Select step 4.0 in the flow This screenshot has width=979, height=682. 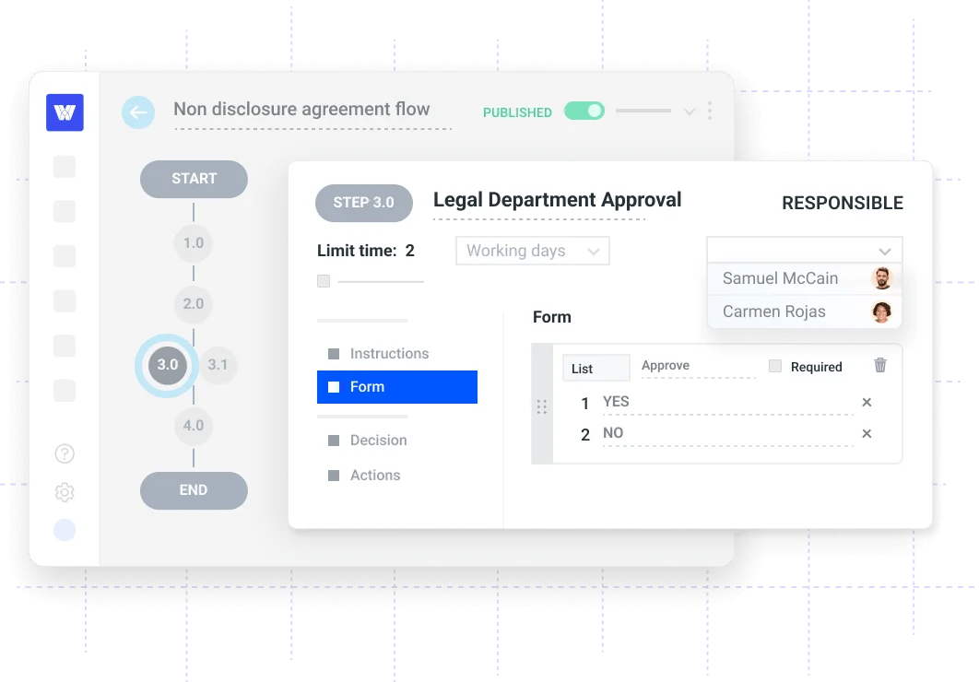(x=194, y=426)
